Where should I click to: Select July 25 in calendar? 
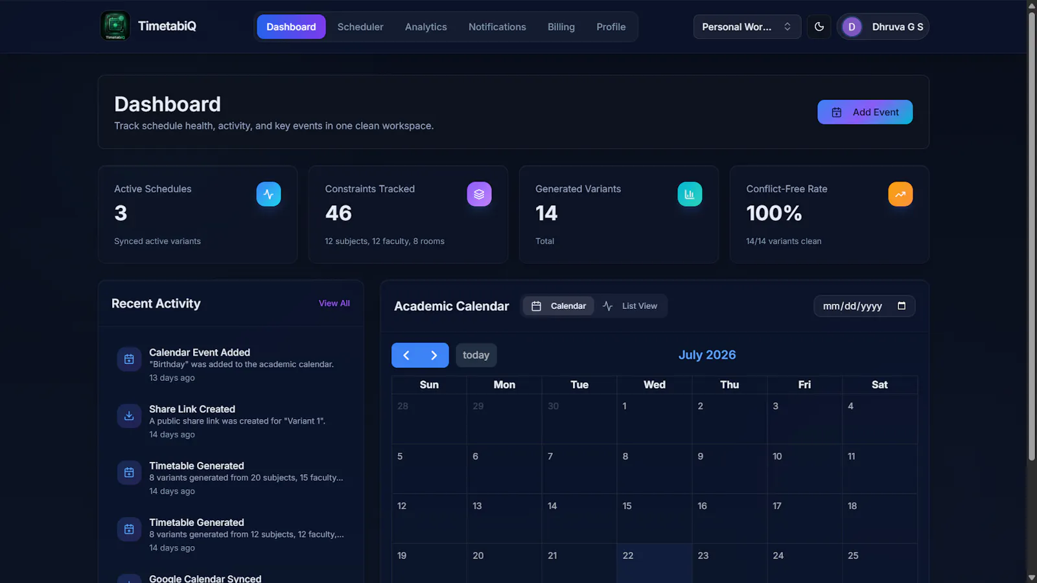[x=880, y=563]
